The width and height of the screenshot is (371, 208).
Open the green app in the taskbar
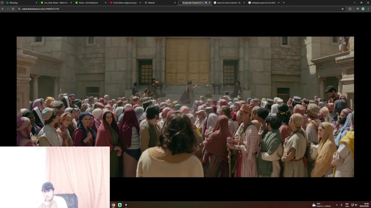pyautogui.click(x=120, y=205)
